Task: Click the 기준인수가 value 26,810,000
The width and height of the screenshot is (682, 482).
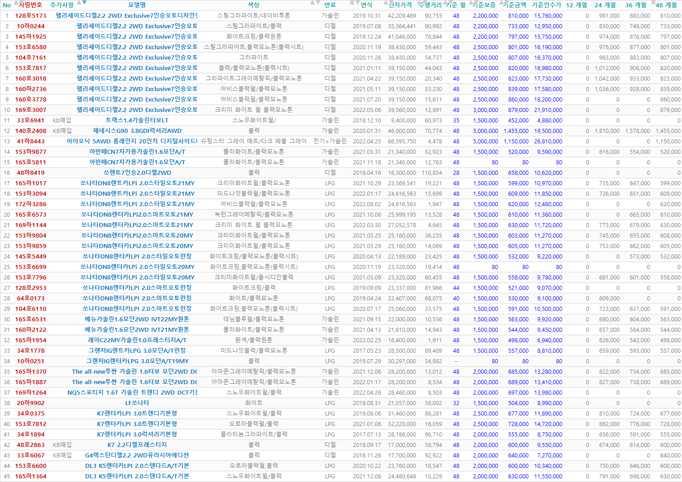Action: click(x=548, y=142)
